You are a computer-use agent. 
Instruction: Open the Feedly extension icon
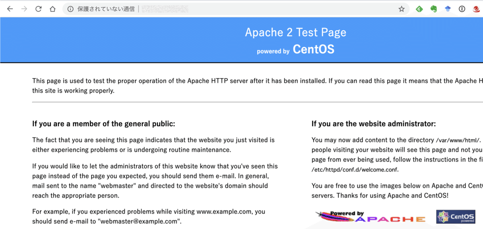coord(419,9)
